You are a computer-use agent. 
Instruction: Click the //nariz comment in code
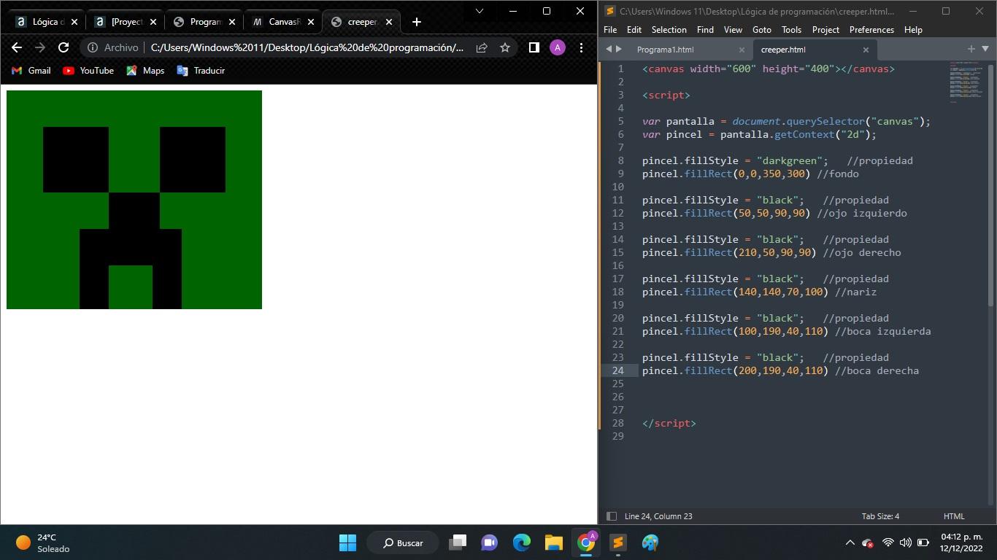(x=855, y=292)
